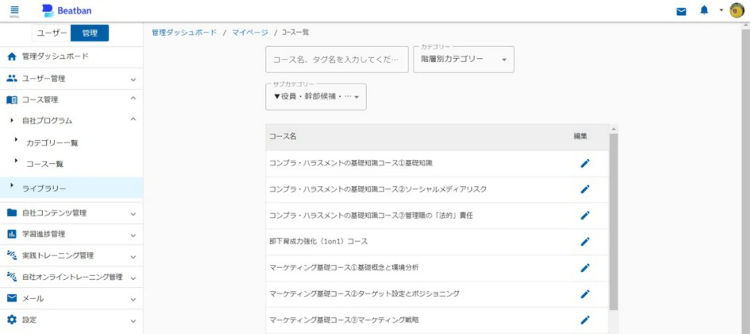Click row text マーケティング基礎コース①基礎概念と環境分析
Image resolution: width=750 pixels, height=334 pixels.
[x=344, y=268]
